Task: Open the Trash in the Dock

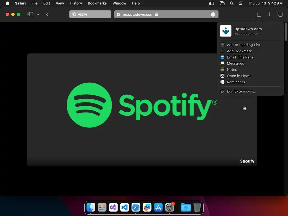Action: point(197,208)
